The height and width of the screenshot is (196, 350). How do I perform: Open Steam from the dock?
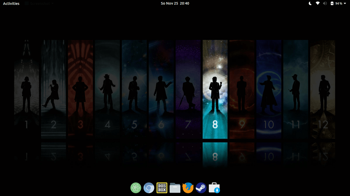pyautogui.click(x=201, y=188)
